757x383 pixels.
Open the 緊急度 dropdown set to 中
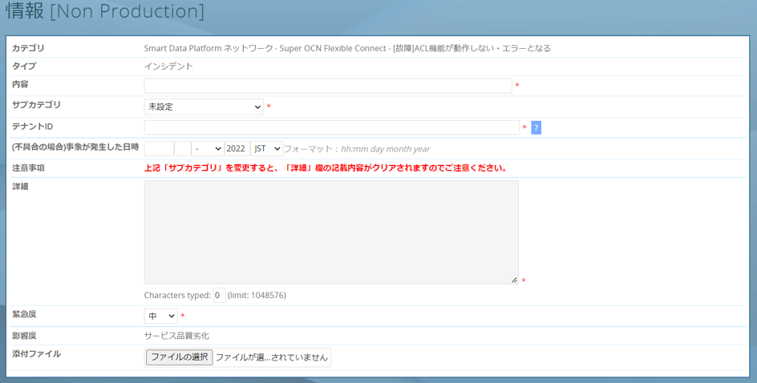point(160,316)
